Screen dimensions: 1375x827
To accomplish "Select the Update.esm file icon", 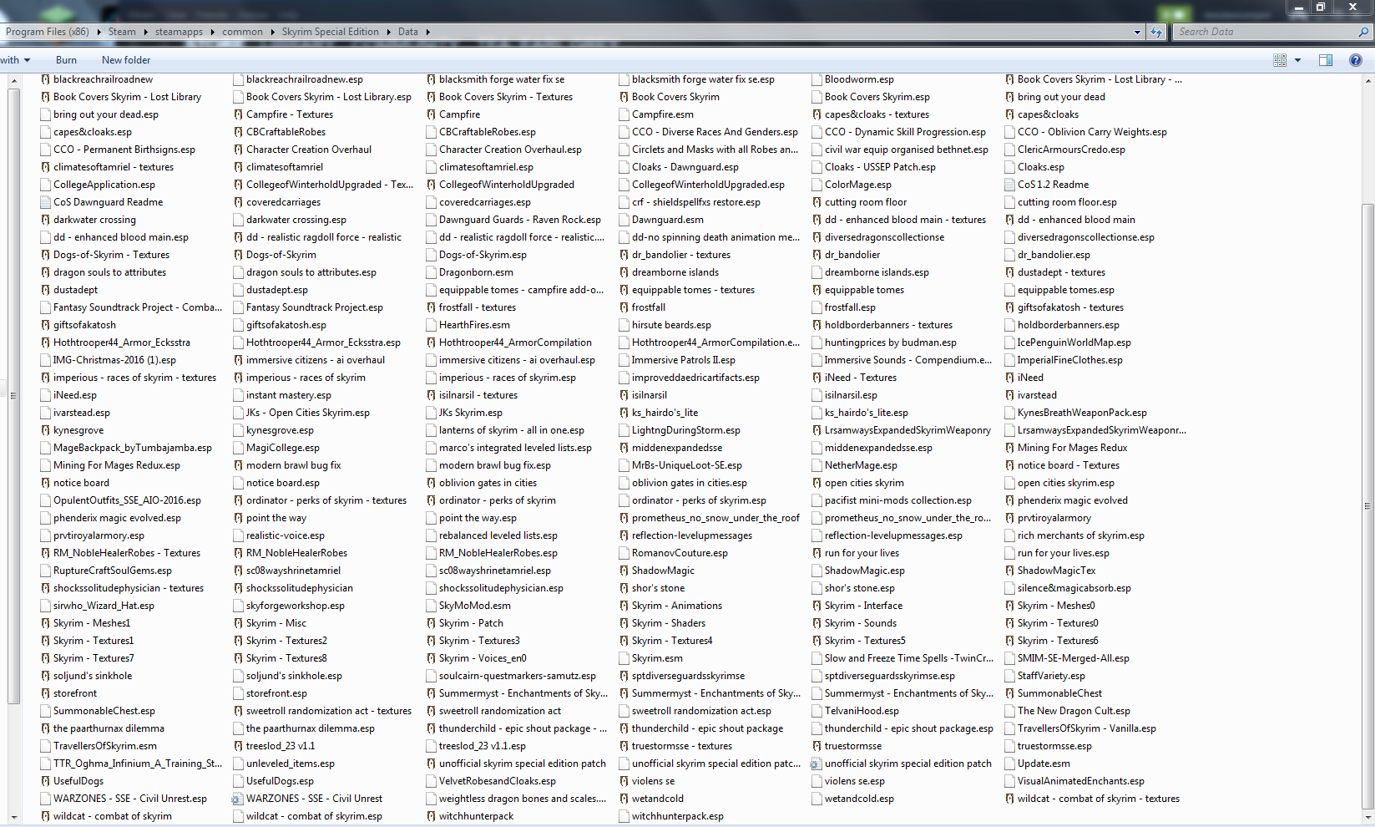I will (1010, 764).
